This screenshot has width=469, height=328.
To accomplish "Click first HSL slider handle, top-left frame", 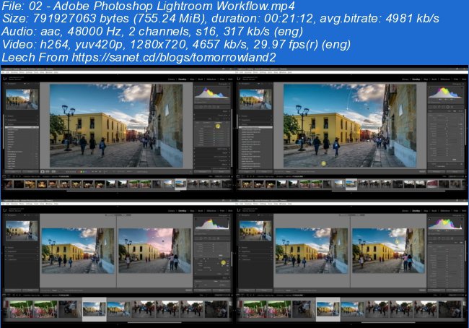I will (x=214, y=129).
